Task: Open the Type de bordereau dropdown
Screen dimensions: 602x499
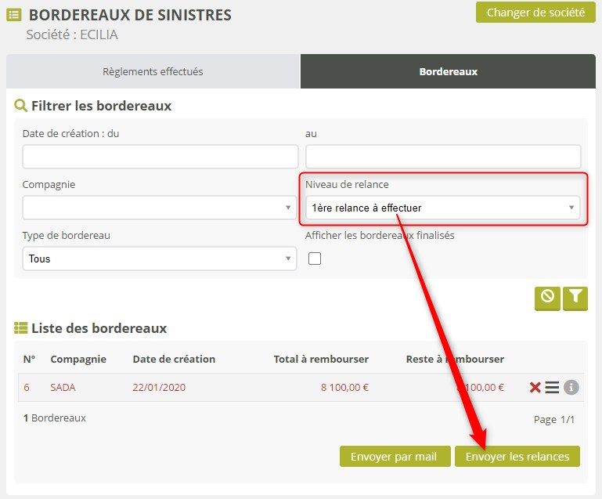Action: [159, 259]
